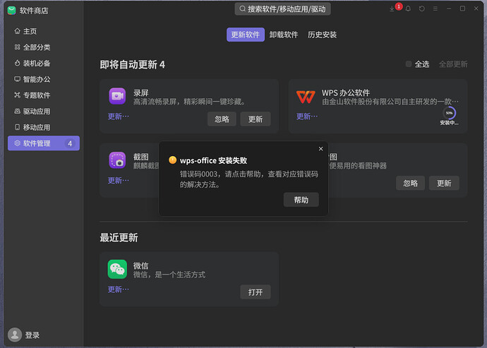
Task: Click the 截图 screenshot app icon
Action: click(x=117, y=160)
